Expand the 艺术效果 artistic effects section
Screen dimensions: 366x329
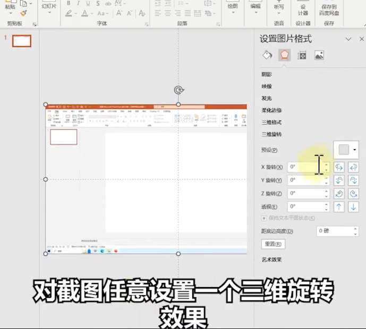point(271,259)
